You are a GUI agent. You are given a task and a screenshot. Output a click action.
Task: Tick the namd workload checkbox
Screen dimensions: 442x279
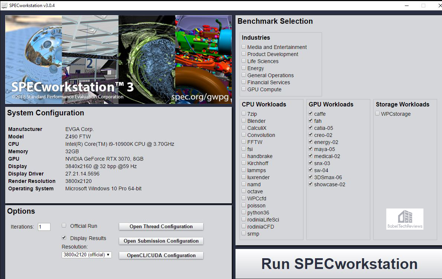(244, 184)
